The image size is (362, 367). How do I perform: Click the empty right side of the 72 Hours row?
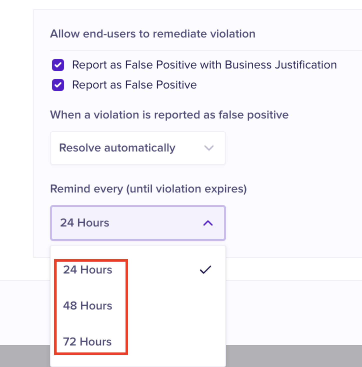180,342
